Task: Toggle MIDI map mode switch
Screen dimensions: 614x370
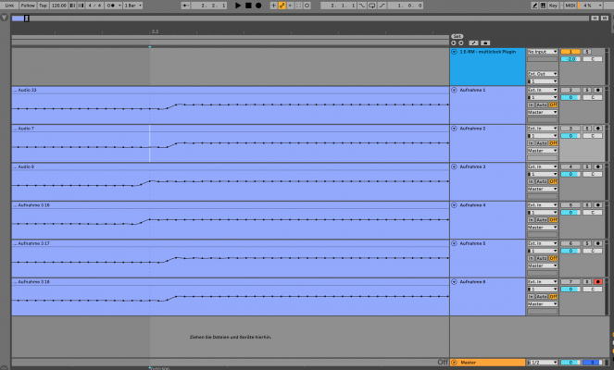Action: [x=570, y=6]
